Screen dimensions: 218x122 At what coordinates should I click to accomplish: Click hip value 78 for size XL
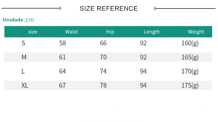tap(103, 85)
